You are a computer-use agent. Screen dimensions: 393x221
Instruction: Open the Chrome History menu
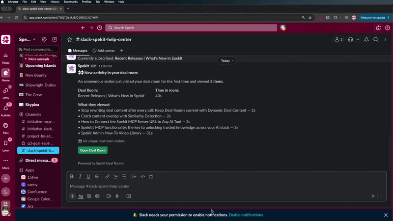pos(55,2)
